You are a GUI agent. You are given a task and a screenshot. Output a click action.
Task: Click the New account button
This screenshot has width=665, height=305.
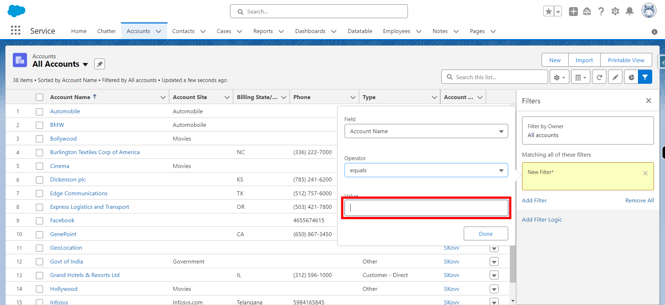tap(555, 60)
